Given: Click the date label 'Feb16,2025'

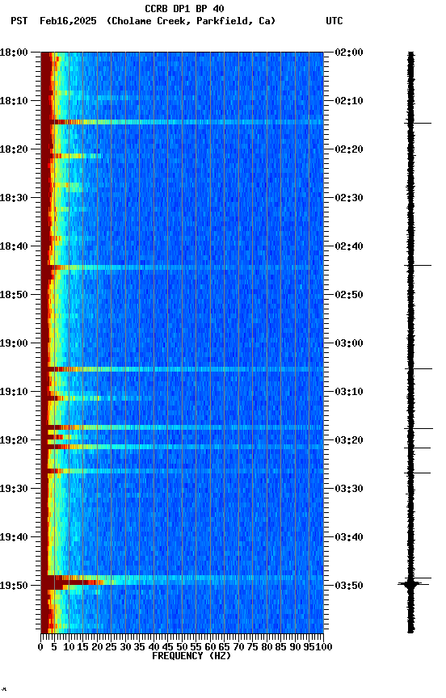Looking at the screenshot, I should tap(68, 21).
